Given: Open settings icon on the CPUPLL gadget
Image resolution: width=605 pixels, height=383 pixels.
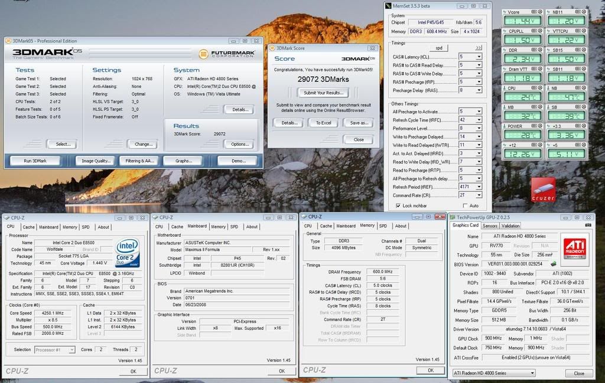Looking at the screenshot, I should (x=534, y=31).
